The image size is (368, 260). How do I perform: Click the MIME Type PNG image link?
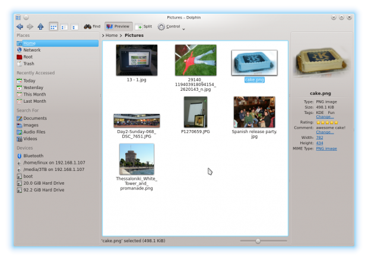coord(326,148)
